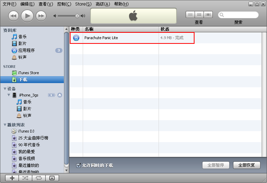Toggle allow simultaneous downloads checkbox
267x183 pixels.
click(79, 165)
